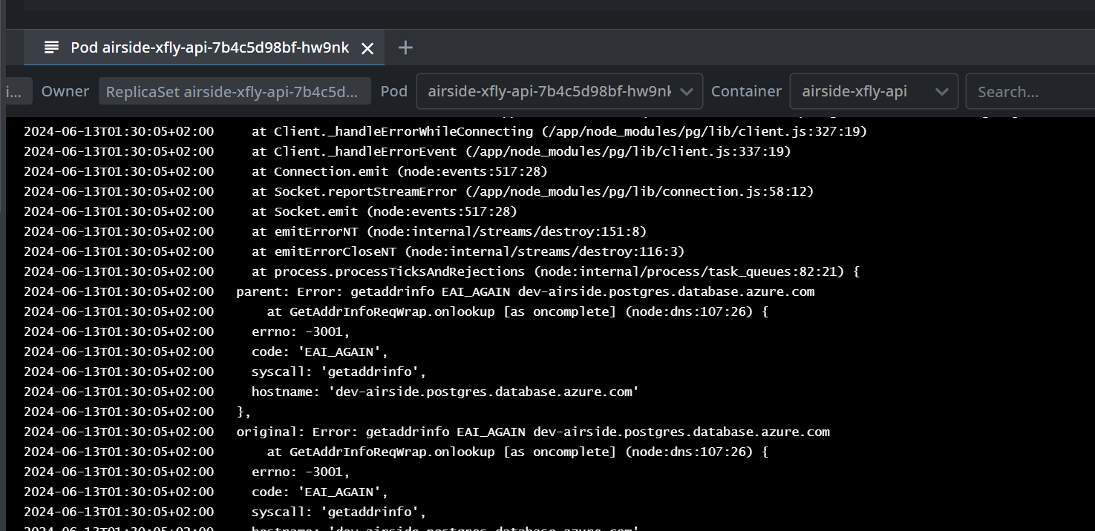The width and height of the screenshot is (1095, 531).
Task: Open the Pod selector dropdown
Action: [560, 92]
